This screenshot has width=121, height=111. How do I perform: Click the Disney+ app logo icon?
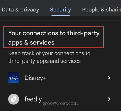coord(14,78)
